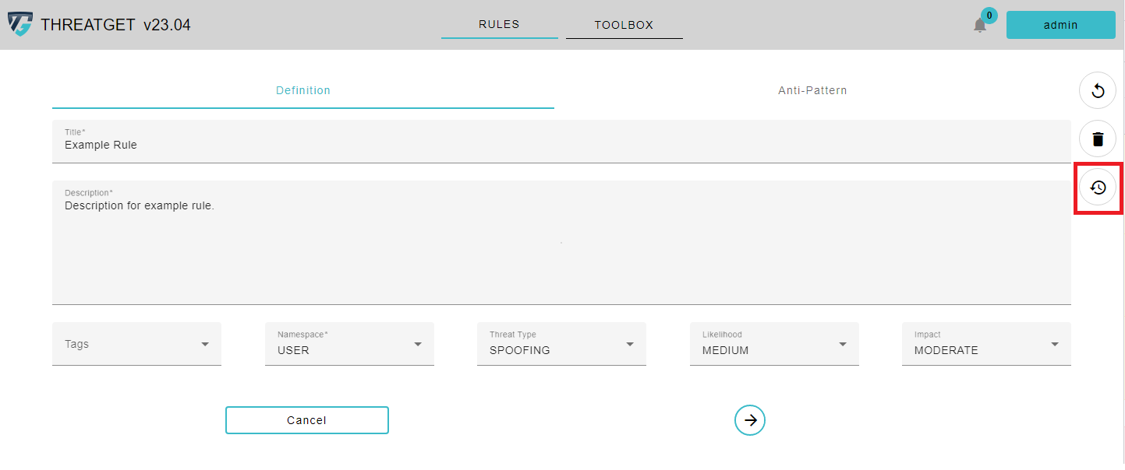This screenshot has width=1125, height=470.
Task: Click the admin user button
Action: point(1060,25)
